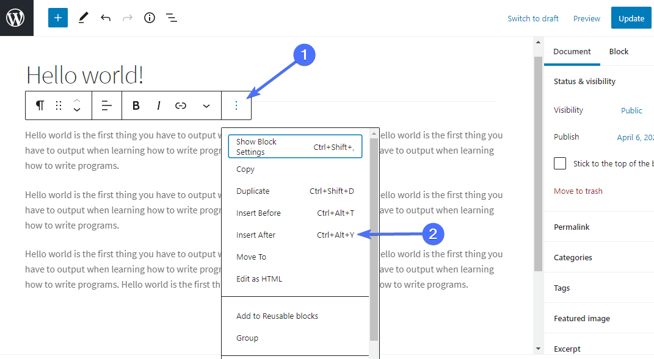Image resolution: width=654 pixels, height=359 pixels.
Task: Click the block menu scrollbar up arrow
Action: pyautogui.click(x=374, y=133)
